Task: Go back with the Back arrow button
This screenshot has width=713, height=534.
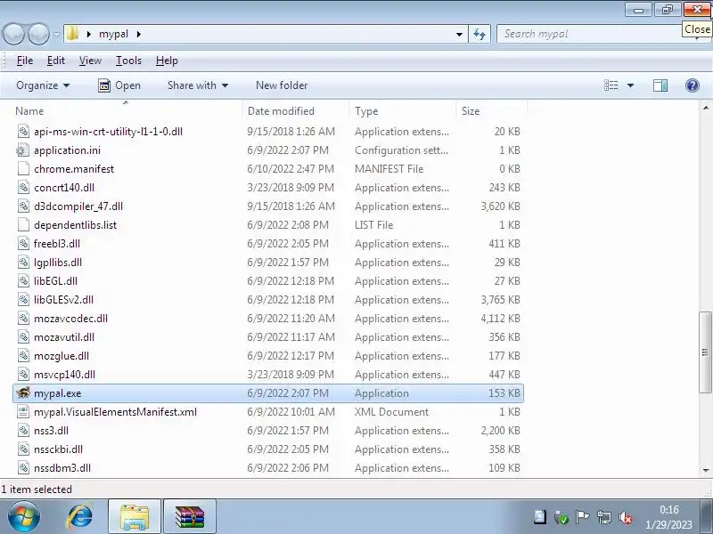Action: click(13, 34)
